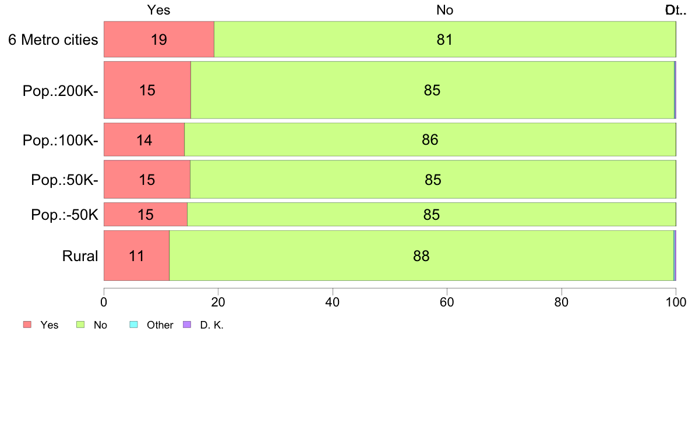Click the Pop.:200K- red segment labeled 15
Screen dimensions: 692x428
[147, 90]
